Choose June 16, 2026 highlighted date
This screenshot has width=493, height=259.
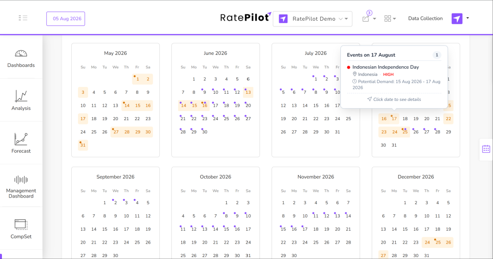(205, 106)
